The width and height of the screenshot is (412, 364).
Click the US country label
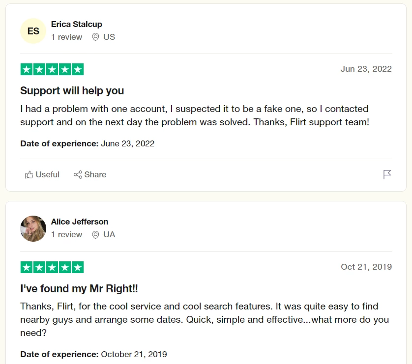coord(109,37)
